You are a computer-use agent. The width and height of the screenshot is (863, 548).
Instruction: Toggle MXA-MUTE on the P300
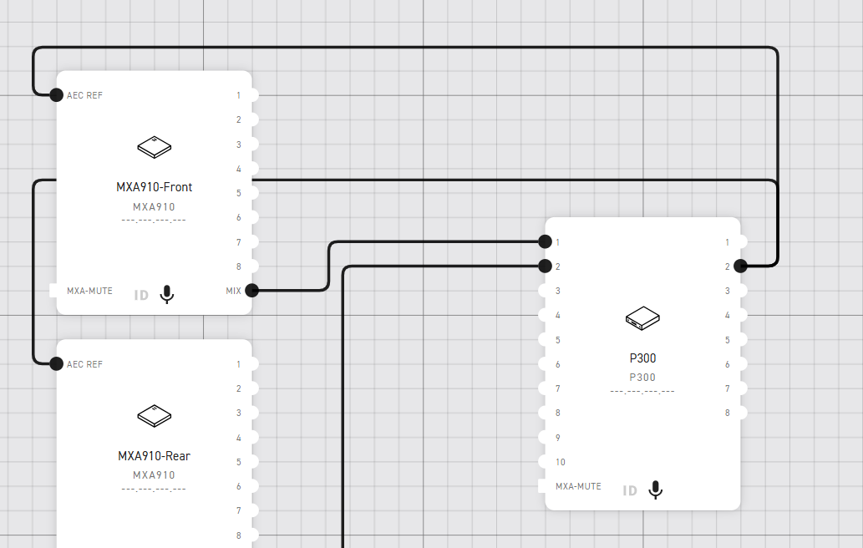[x=578, y=486]
